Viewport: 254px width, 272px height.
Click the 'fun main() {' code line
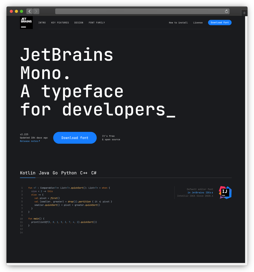coord(36,219)
